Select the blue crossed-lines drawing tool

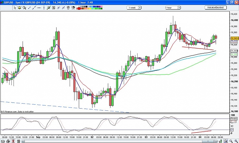[x=63, y=8]
